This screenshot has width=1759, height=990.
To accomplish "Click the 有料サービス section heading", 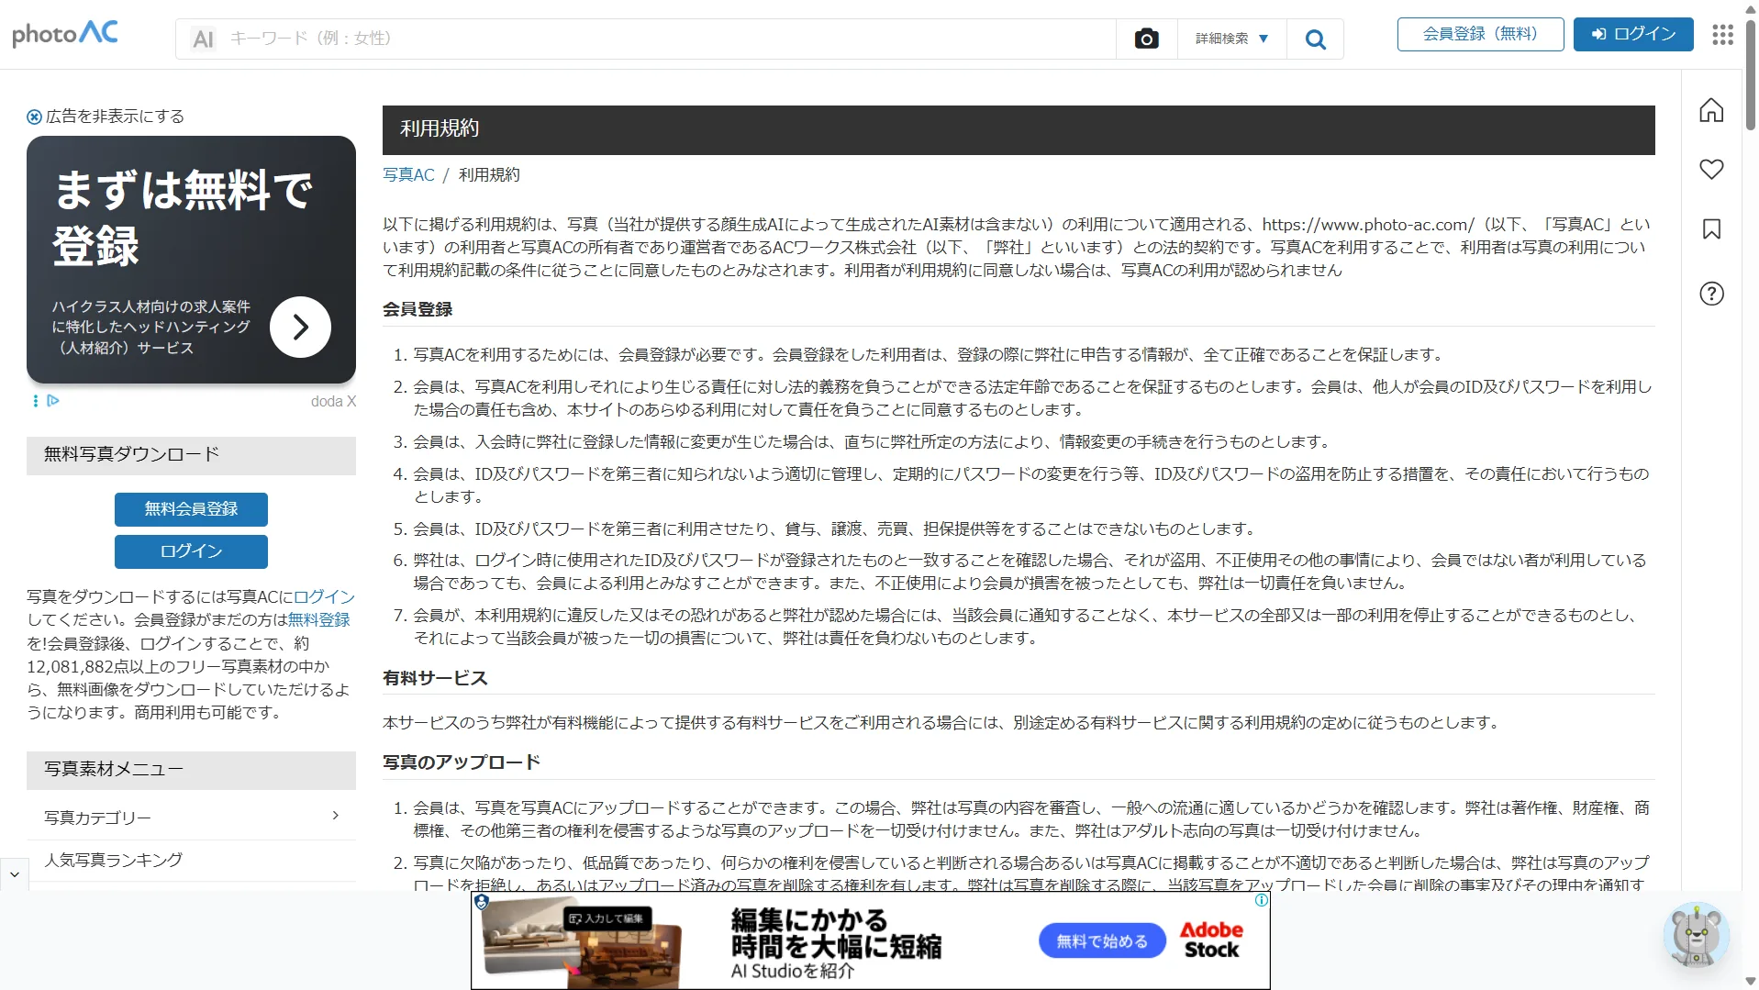I will [x=435, y=678].
